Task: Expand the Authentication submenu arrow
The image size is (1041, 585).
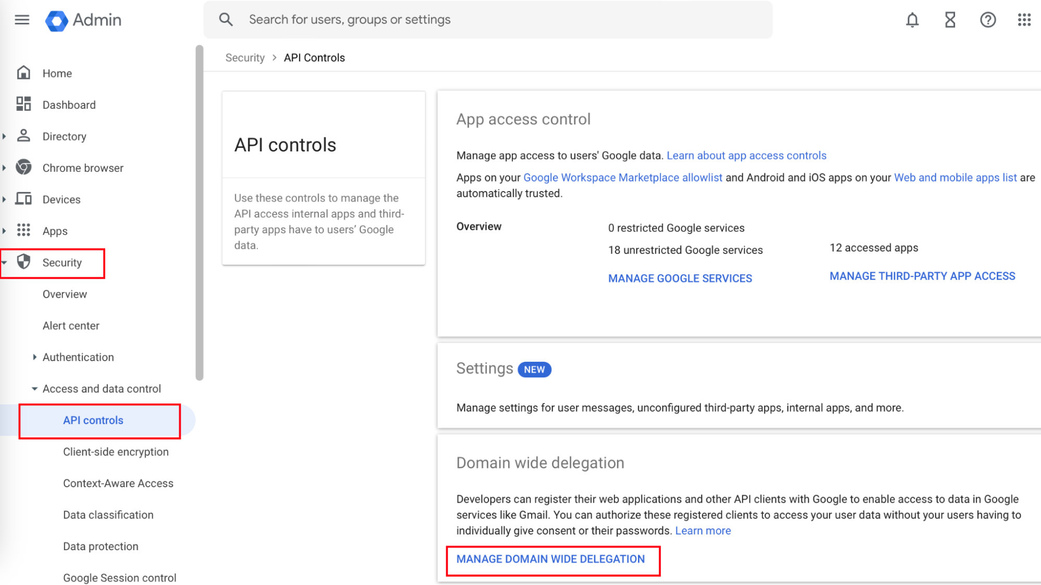Action: (34, 357)
